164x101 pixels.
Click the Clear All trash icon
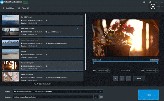tap(19, 8)
